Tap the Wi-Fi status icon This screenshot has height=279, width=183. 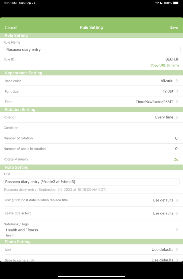pos(157,3)
